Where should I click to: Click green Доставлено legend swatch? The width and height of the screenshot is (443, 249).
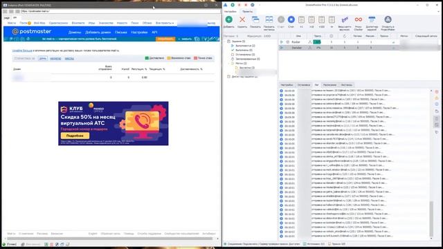point(147,58)
